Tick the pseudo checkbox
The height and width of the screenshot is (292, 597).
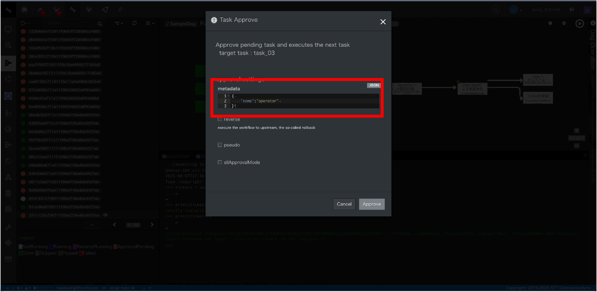click(x=220, y=145)
